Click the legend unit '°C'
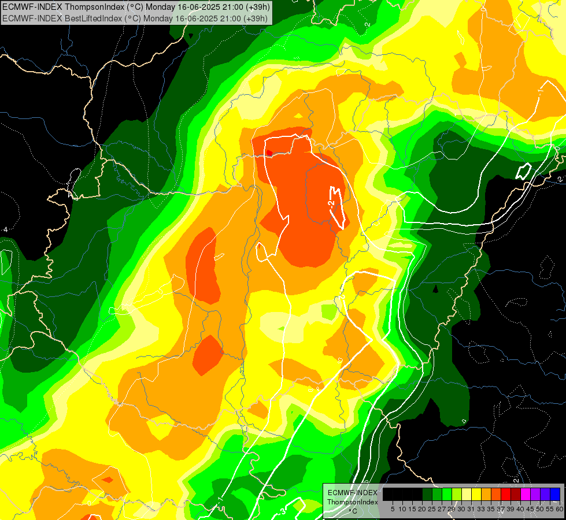The height and width of the screenshot is (520, 566). coord(353,511)
